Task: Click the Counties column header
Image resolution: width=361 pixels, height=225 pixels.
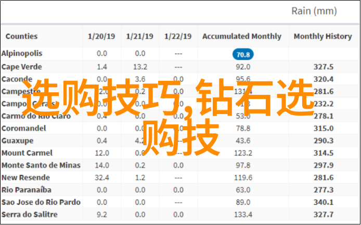Action: 21,36
